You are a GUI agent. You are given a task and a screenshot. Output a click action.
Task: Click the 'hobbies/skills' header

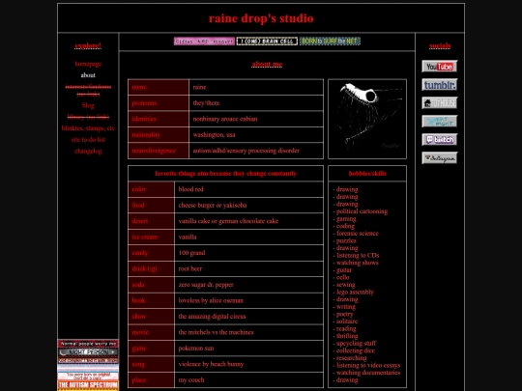367,173
